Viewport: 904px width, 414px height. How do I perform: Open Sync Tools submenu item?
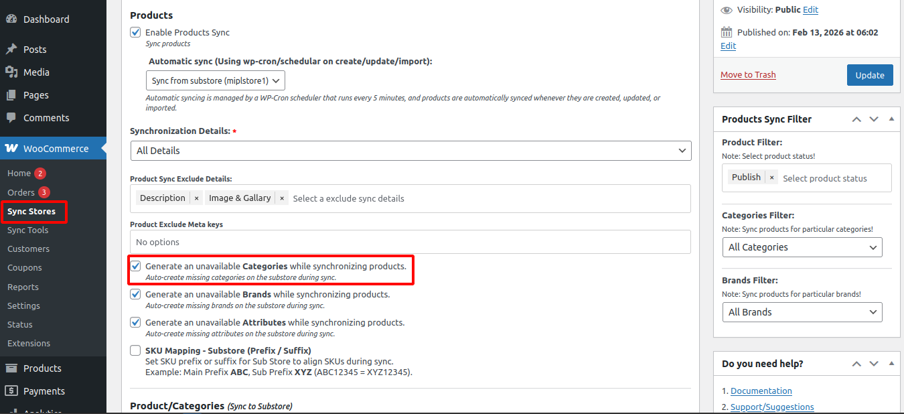pos(27,230)
